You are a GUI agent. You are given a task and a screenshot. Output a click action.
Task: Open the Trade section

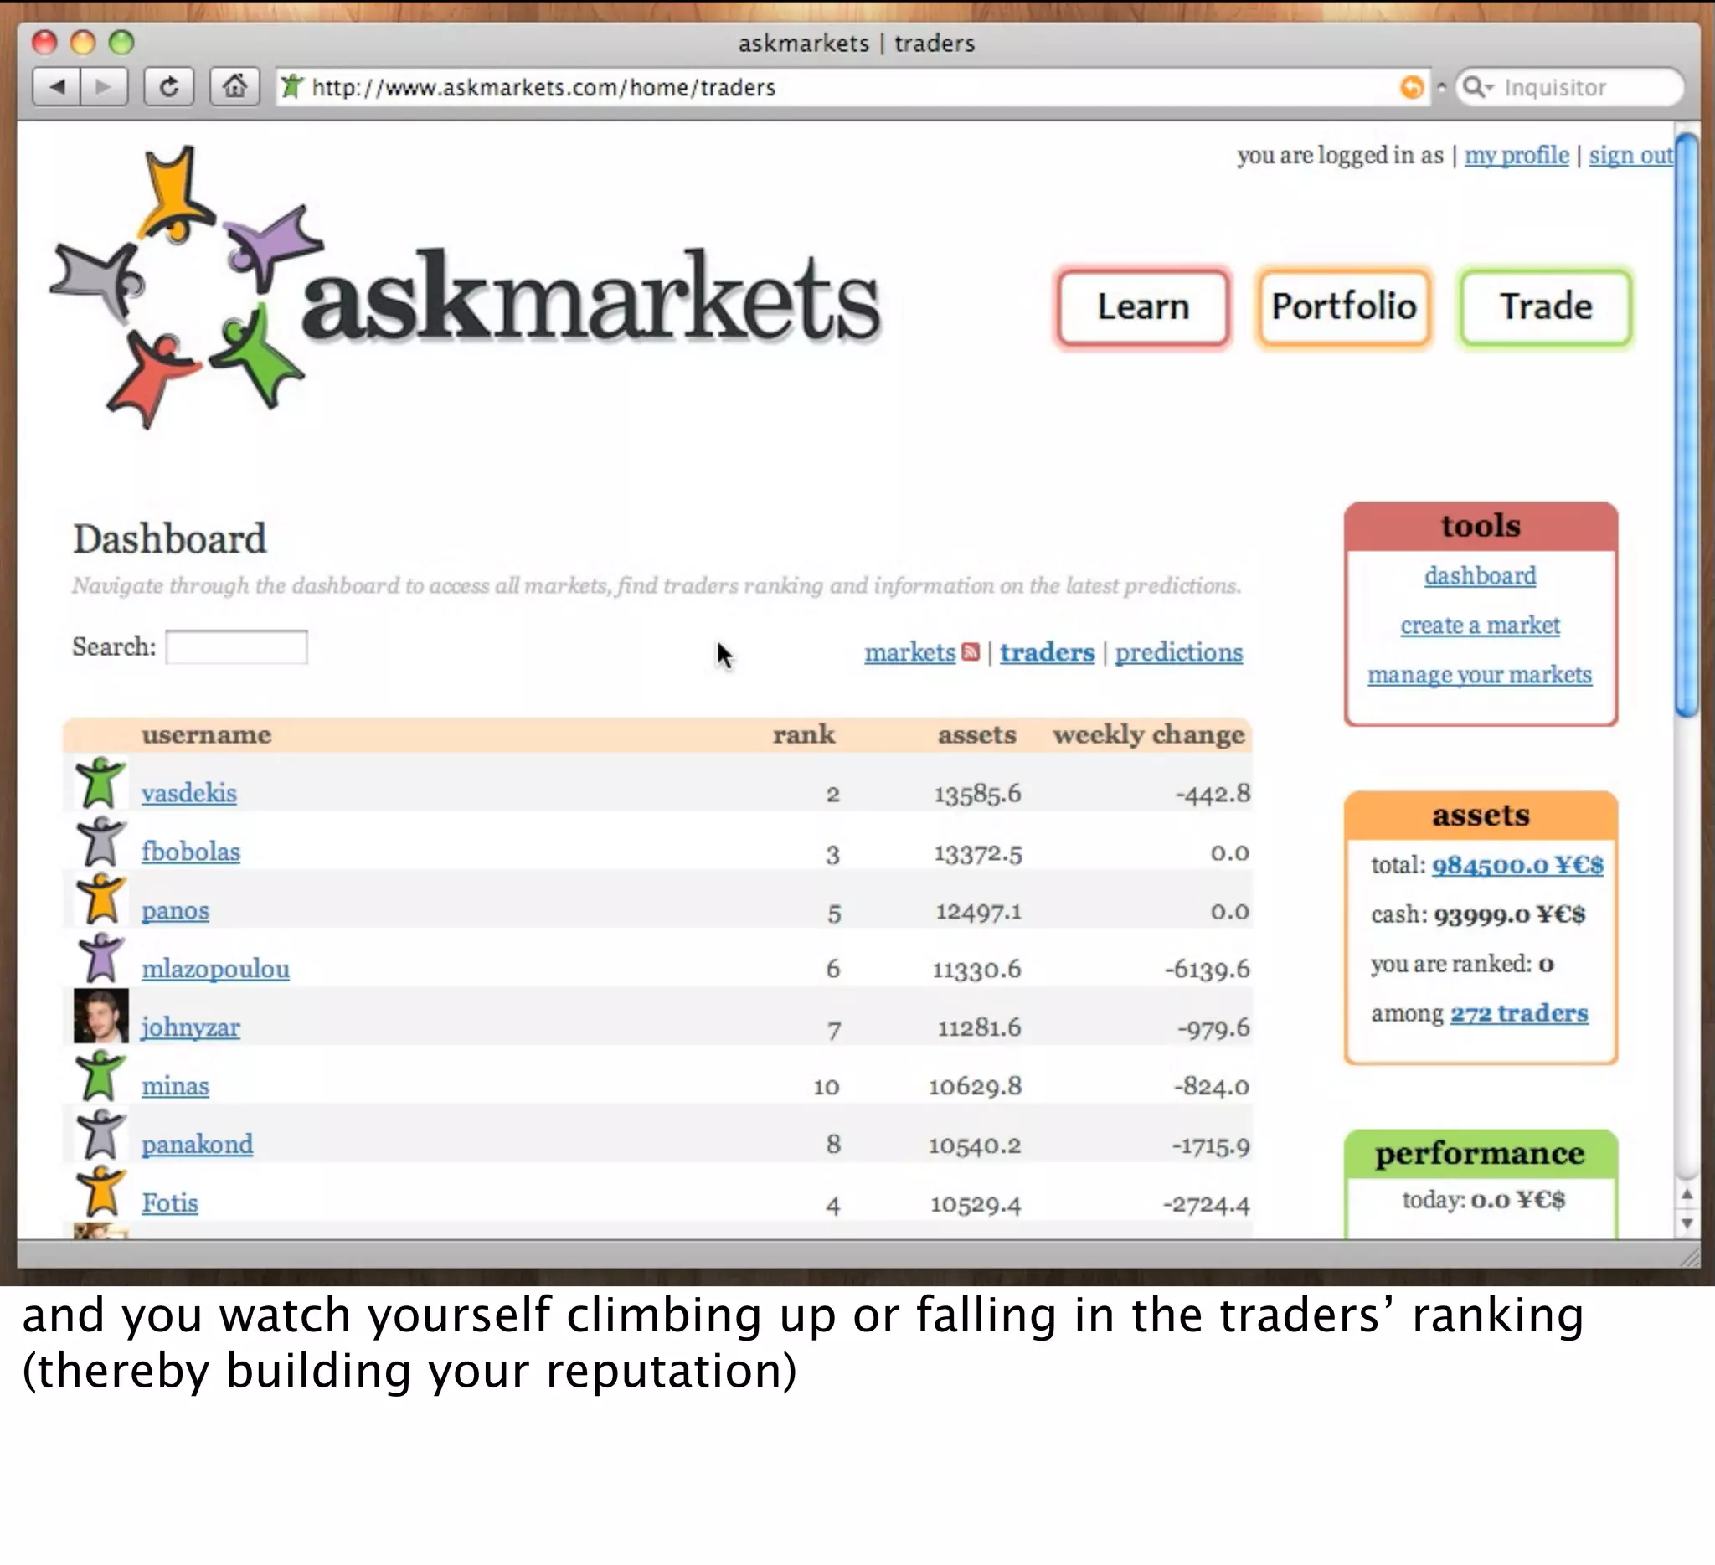1546,307
